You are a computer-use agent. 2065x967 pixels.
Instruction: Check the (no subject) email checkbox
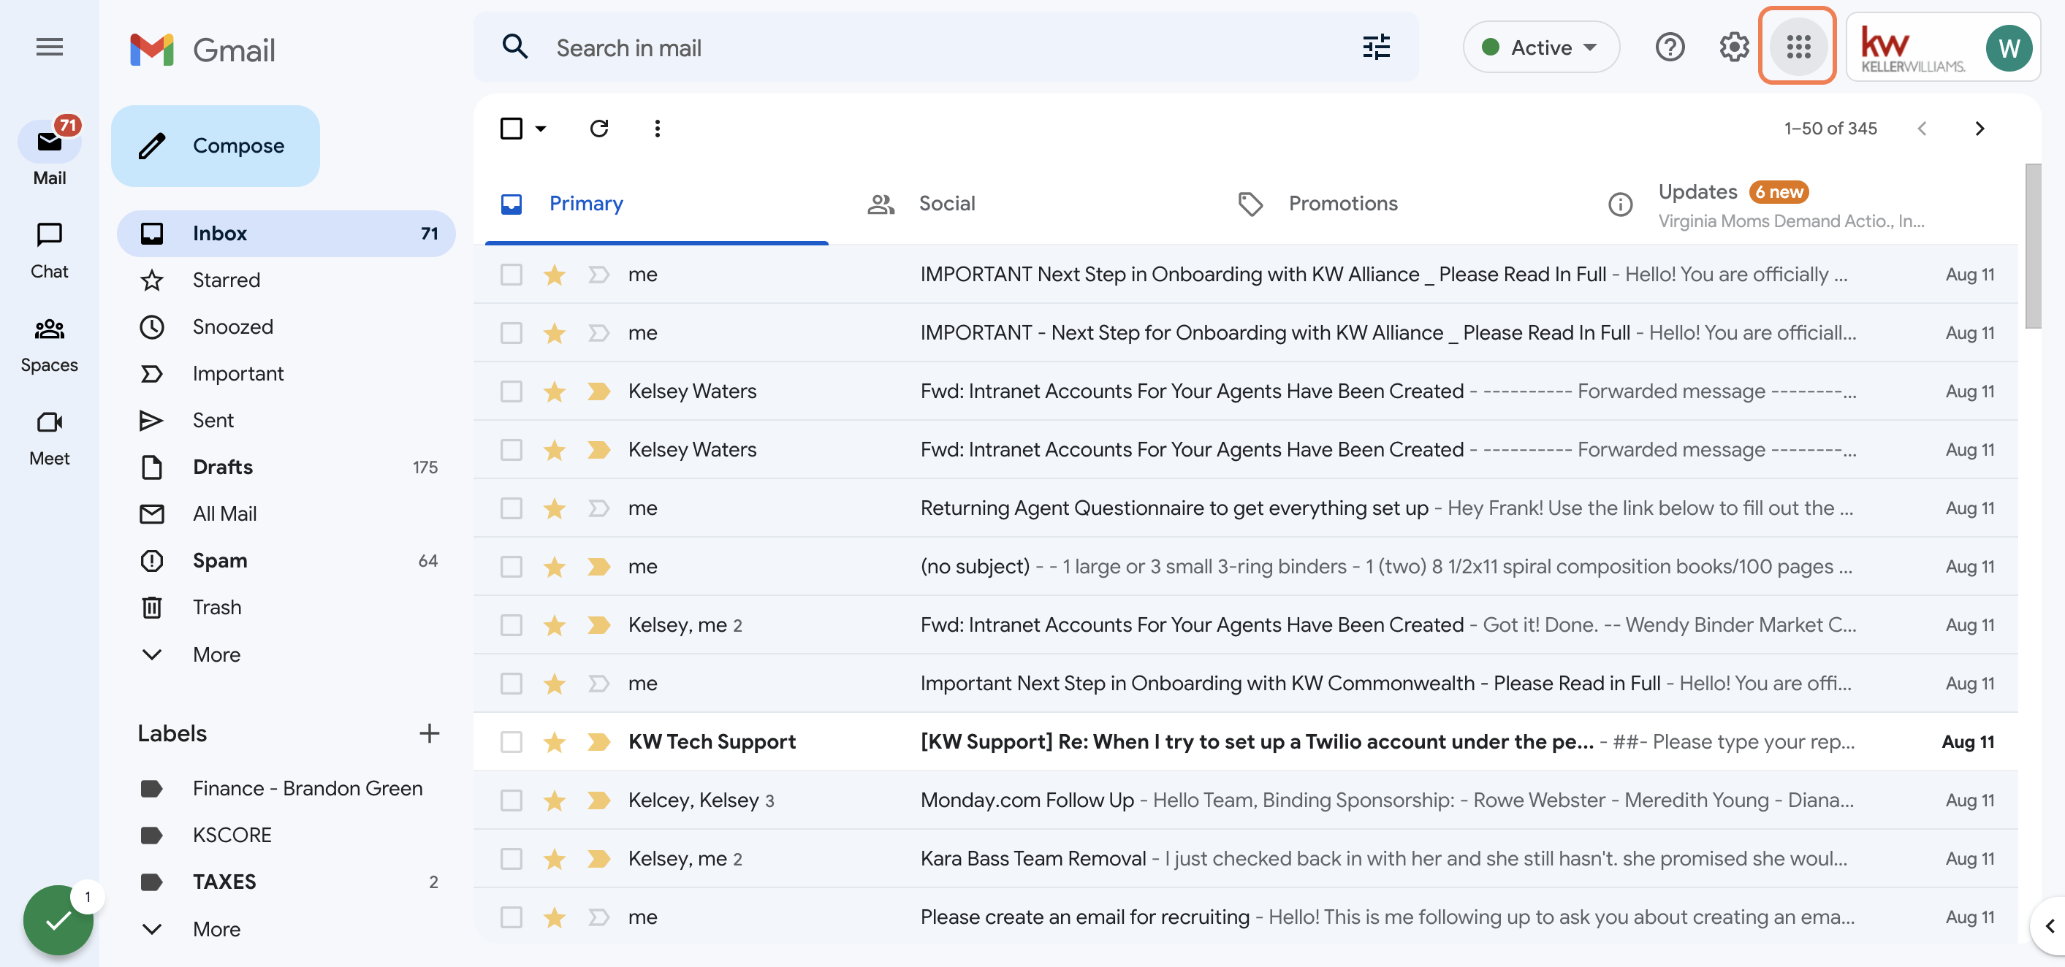coord(512,567)
